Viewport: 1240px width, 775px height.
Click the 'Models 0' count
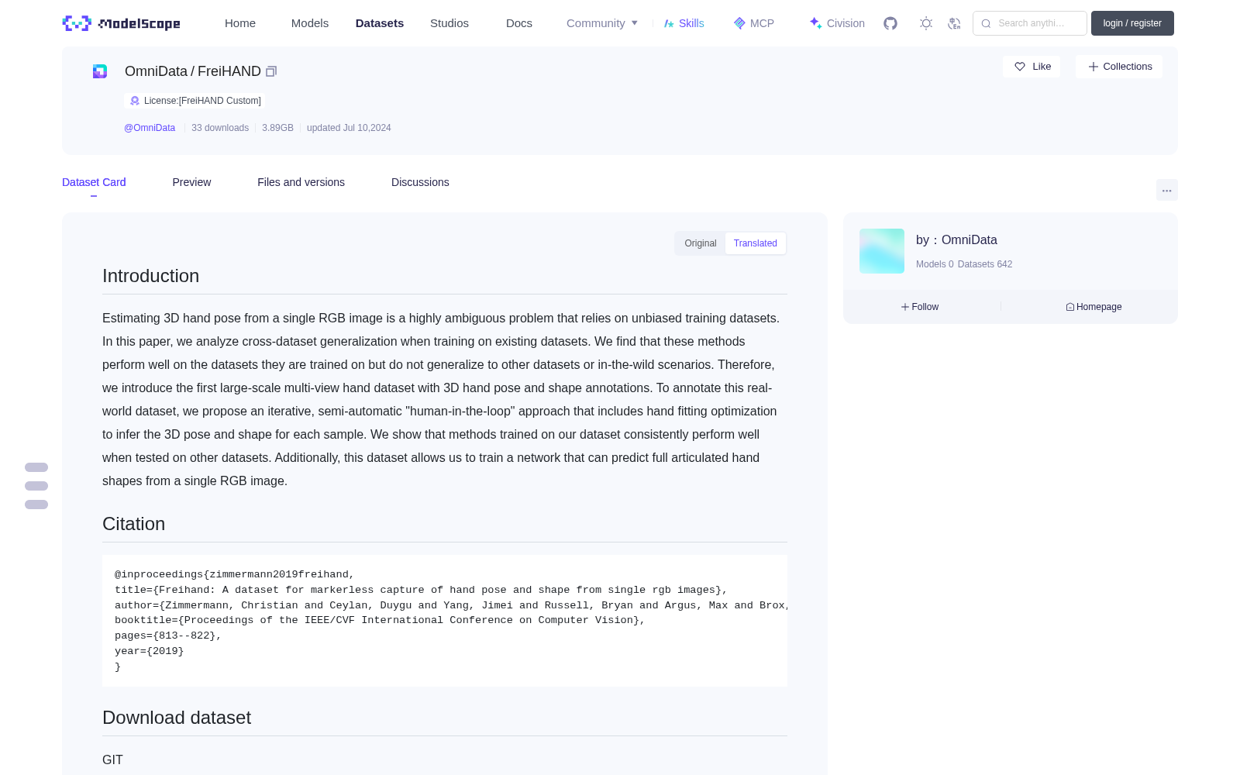tap(935, 264)
